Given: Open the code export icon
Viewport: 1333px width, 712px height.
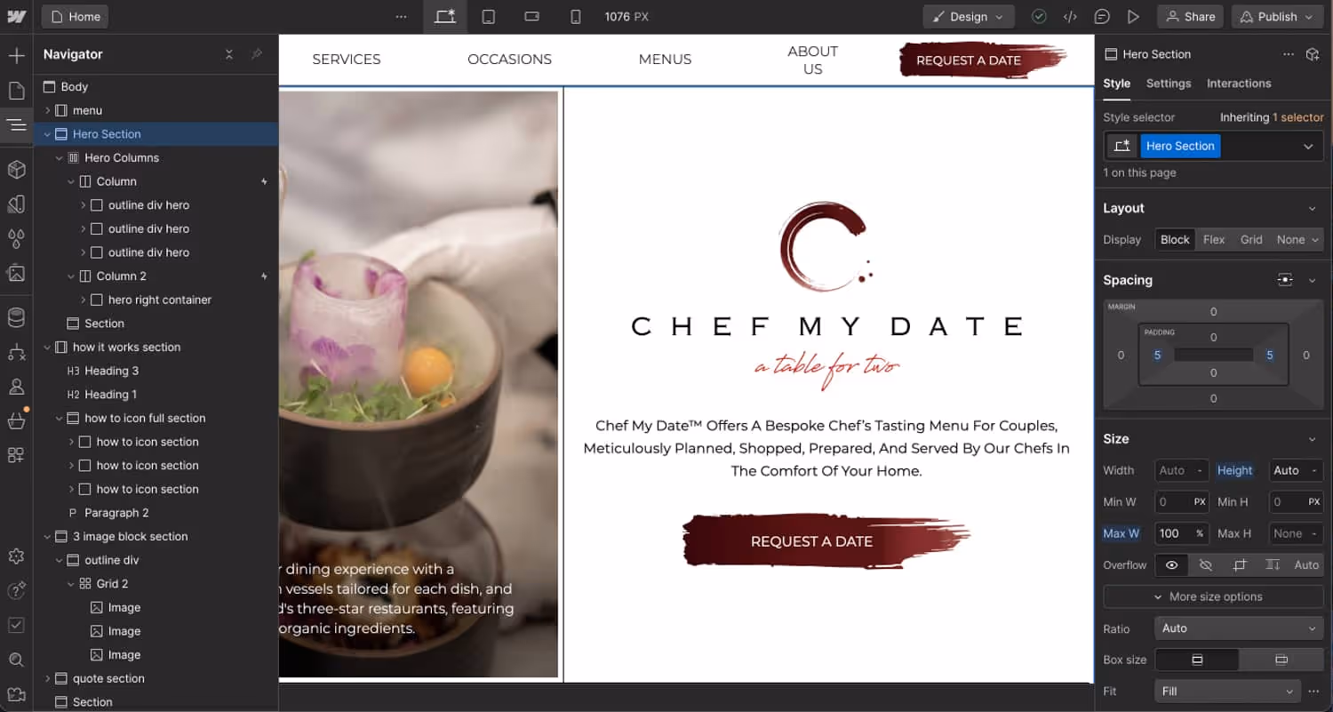Looking at the screenshot, I should point(1070,17).
